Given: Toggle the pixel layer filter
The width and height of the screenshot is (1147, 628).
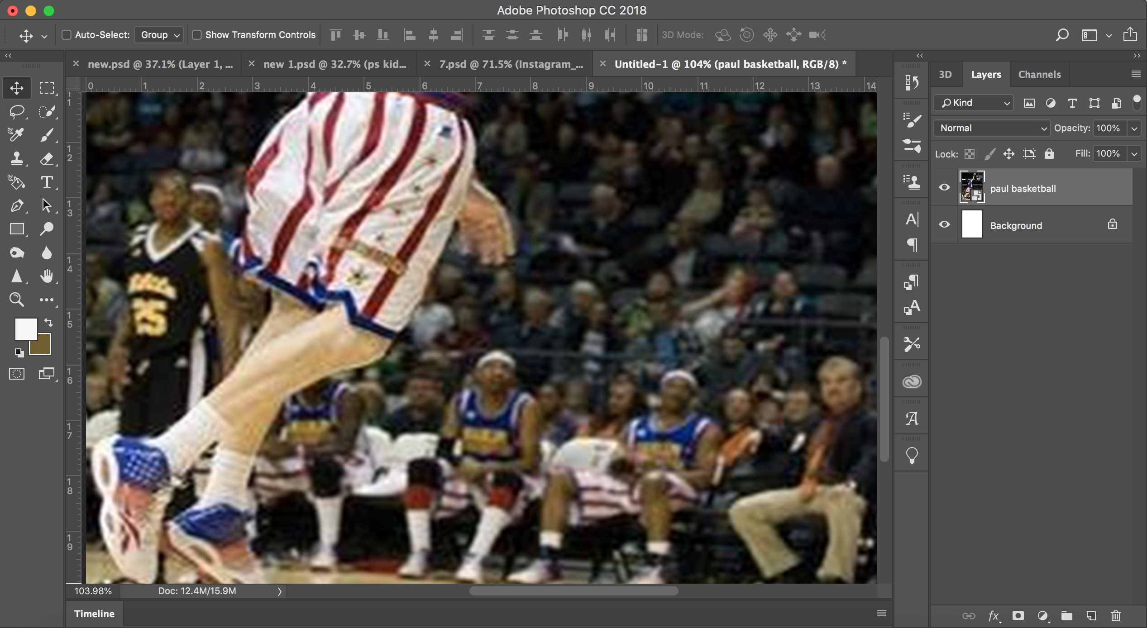Looking at the screenshot, I should (1029, 103).
